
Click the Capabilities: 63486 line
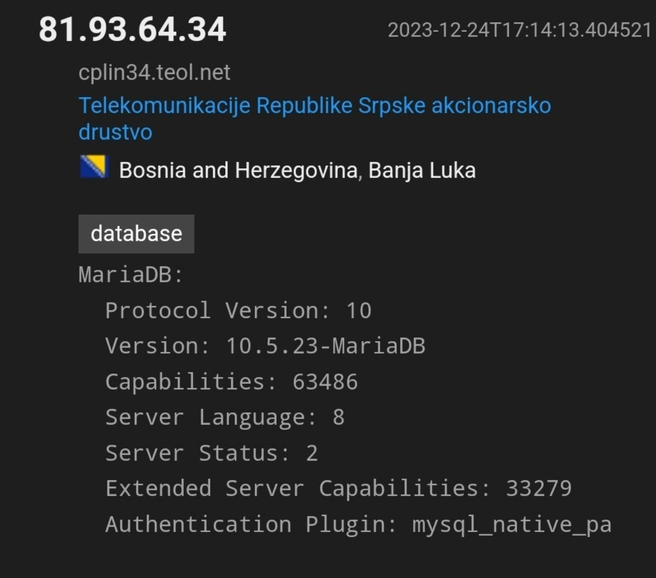pos(232,382)
